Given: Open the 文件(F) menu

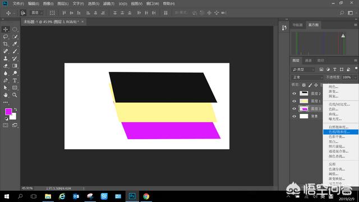Looking at the screenshot, I should [x=19, y=4].
